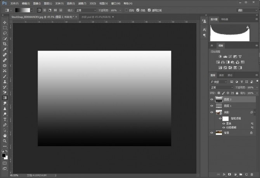Open the gradient preset picker dropdown
Viewport: 260px width, 178px height.
click(32, 10)
